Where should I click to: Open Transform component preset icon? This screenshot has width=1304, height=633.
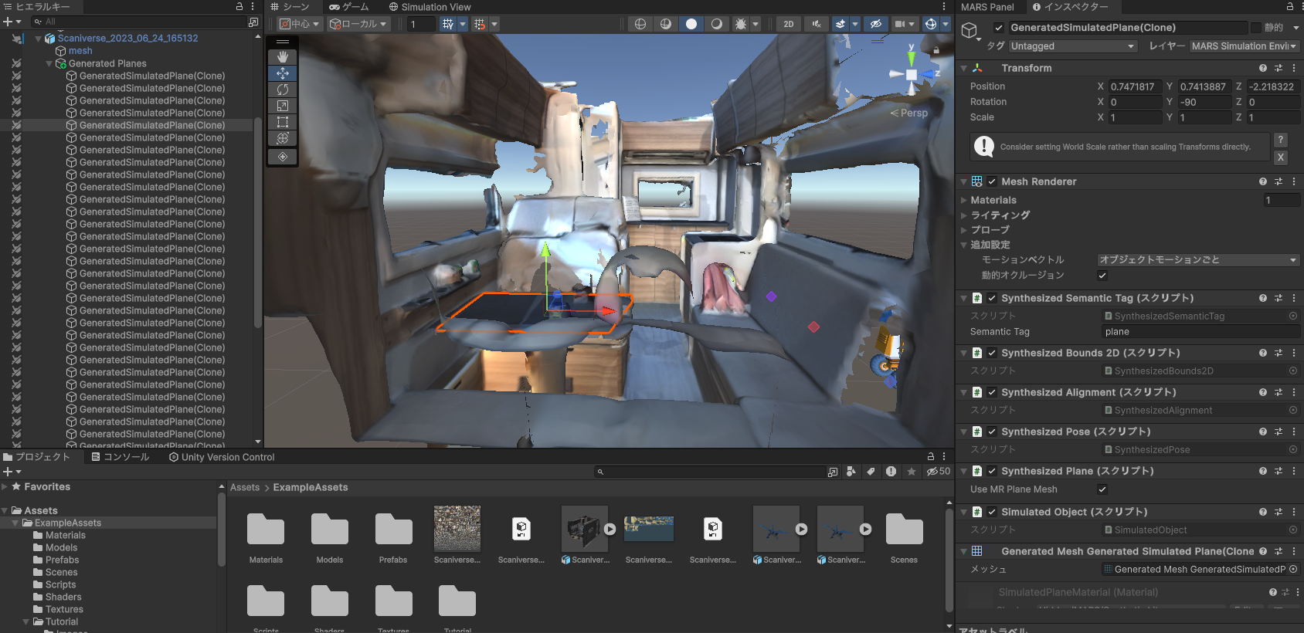(1279, 68)
